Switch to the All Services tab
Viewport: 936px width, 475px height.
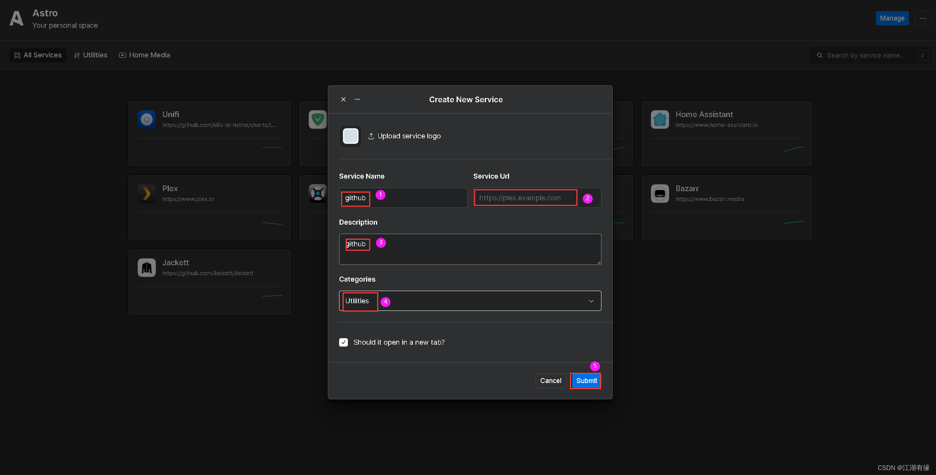[x=38, y=55]
